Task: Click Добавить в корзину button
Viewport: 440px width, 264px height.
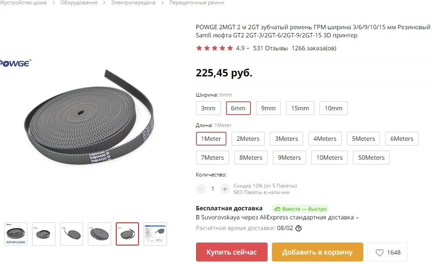Action: pos(317,252)
